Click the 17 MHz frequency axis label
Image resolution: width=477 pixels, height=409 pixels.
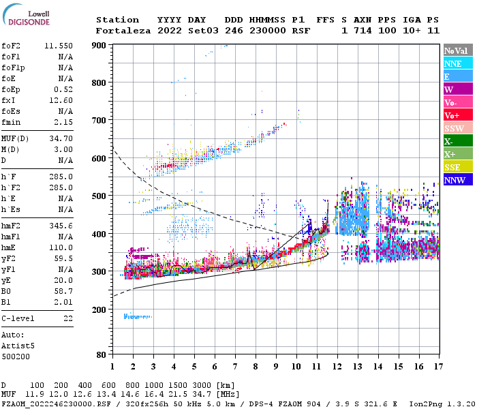point(438,367)
